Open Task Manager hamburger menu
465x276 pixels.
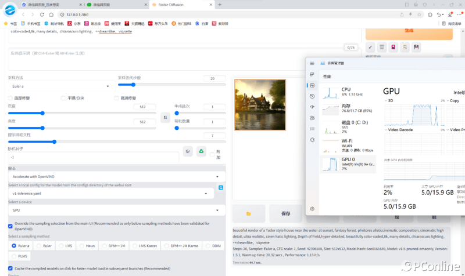[312, 63]
